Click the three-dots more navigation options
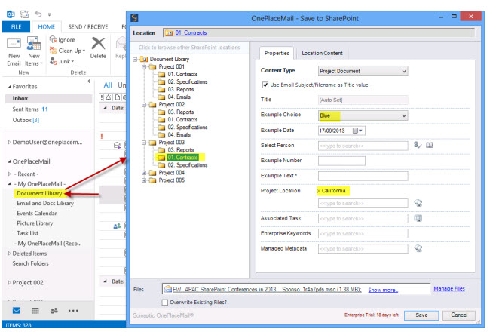 (73, 311)
